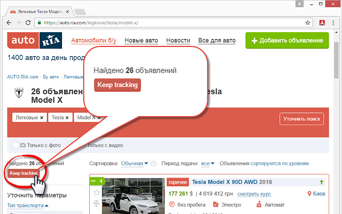Image resolution: width=342 pixels, height=214 pixels.
Task: Click the Автомат transmission label
Action: click(275, 205)
